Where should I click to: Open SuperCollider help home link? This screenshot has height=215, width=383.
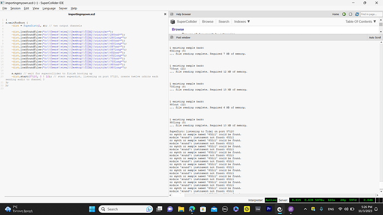click(187, 22)
